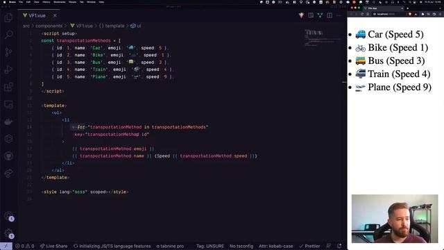Click the 'Plane (Speed 9)' list item
The width and height of the screenshot is (444, 250).
click(393, 87)
